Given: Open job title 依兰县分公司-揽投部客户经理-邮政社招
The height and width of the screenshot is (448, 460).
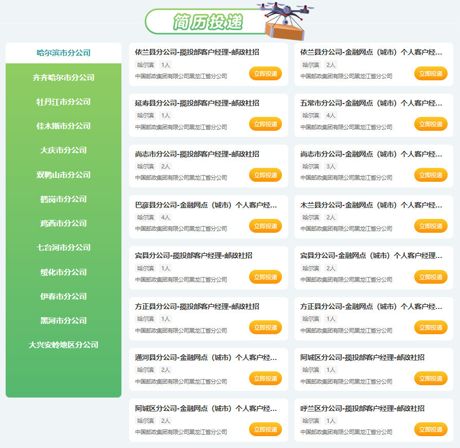Looking at the screenshot, I should [197, 52].
